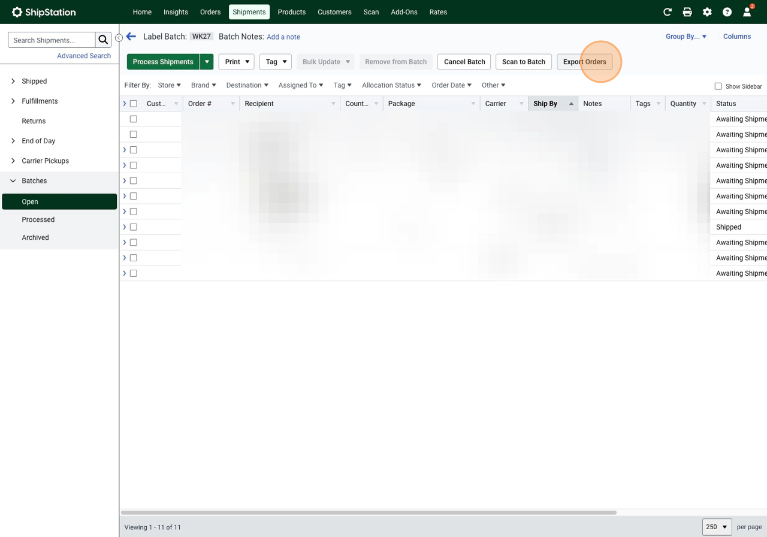Check the select-all header checkbox

(134, 104)
